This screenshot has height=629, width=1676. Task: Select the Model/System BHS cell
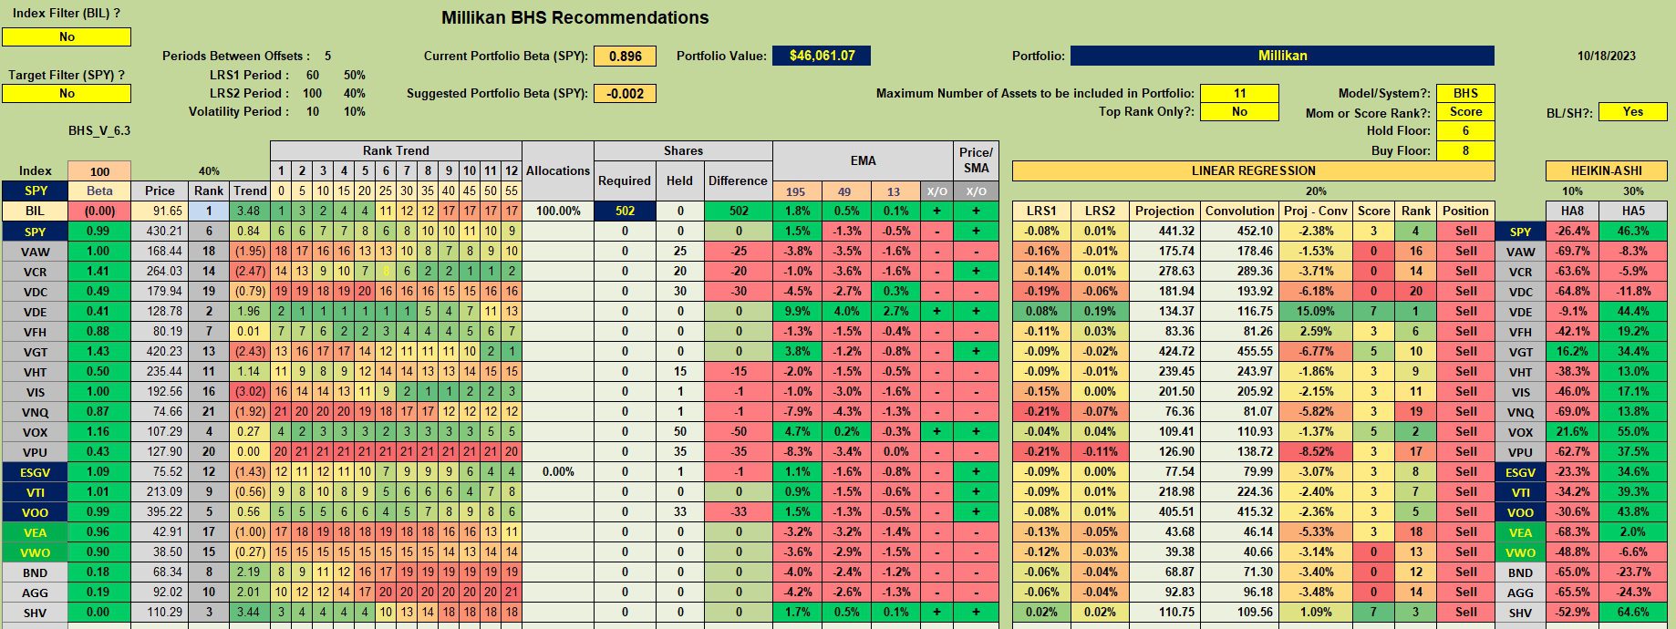click(1465, 93)
